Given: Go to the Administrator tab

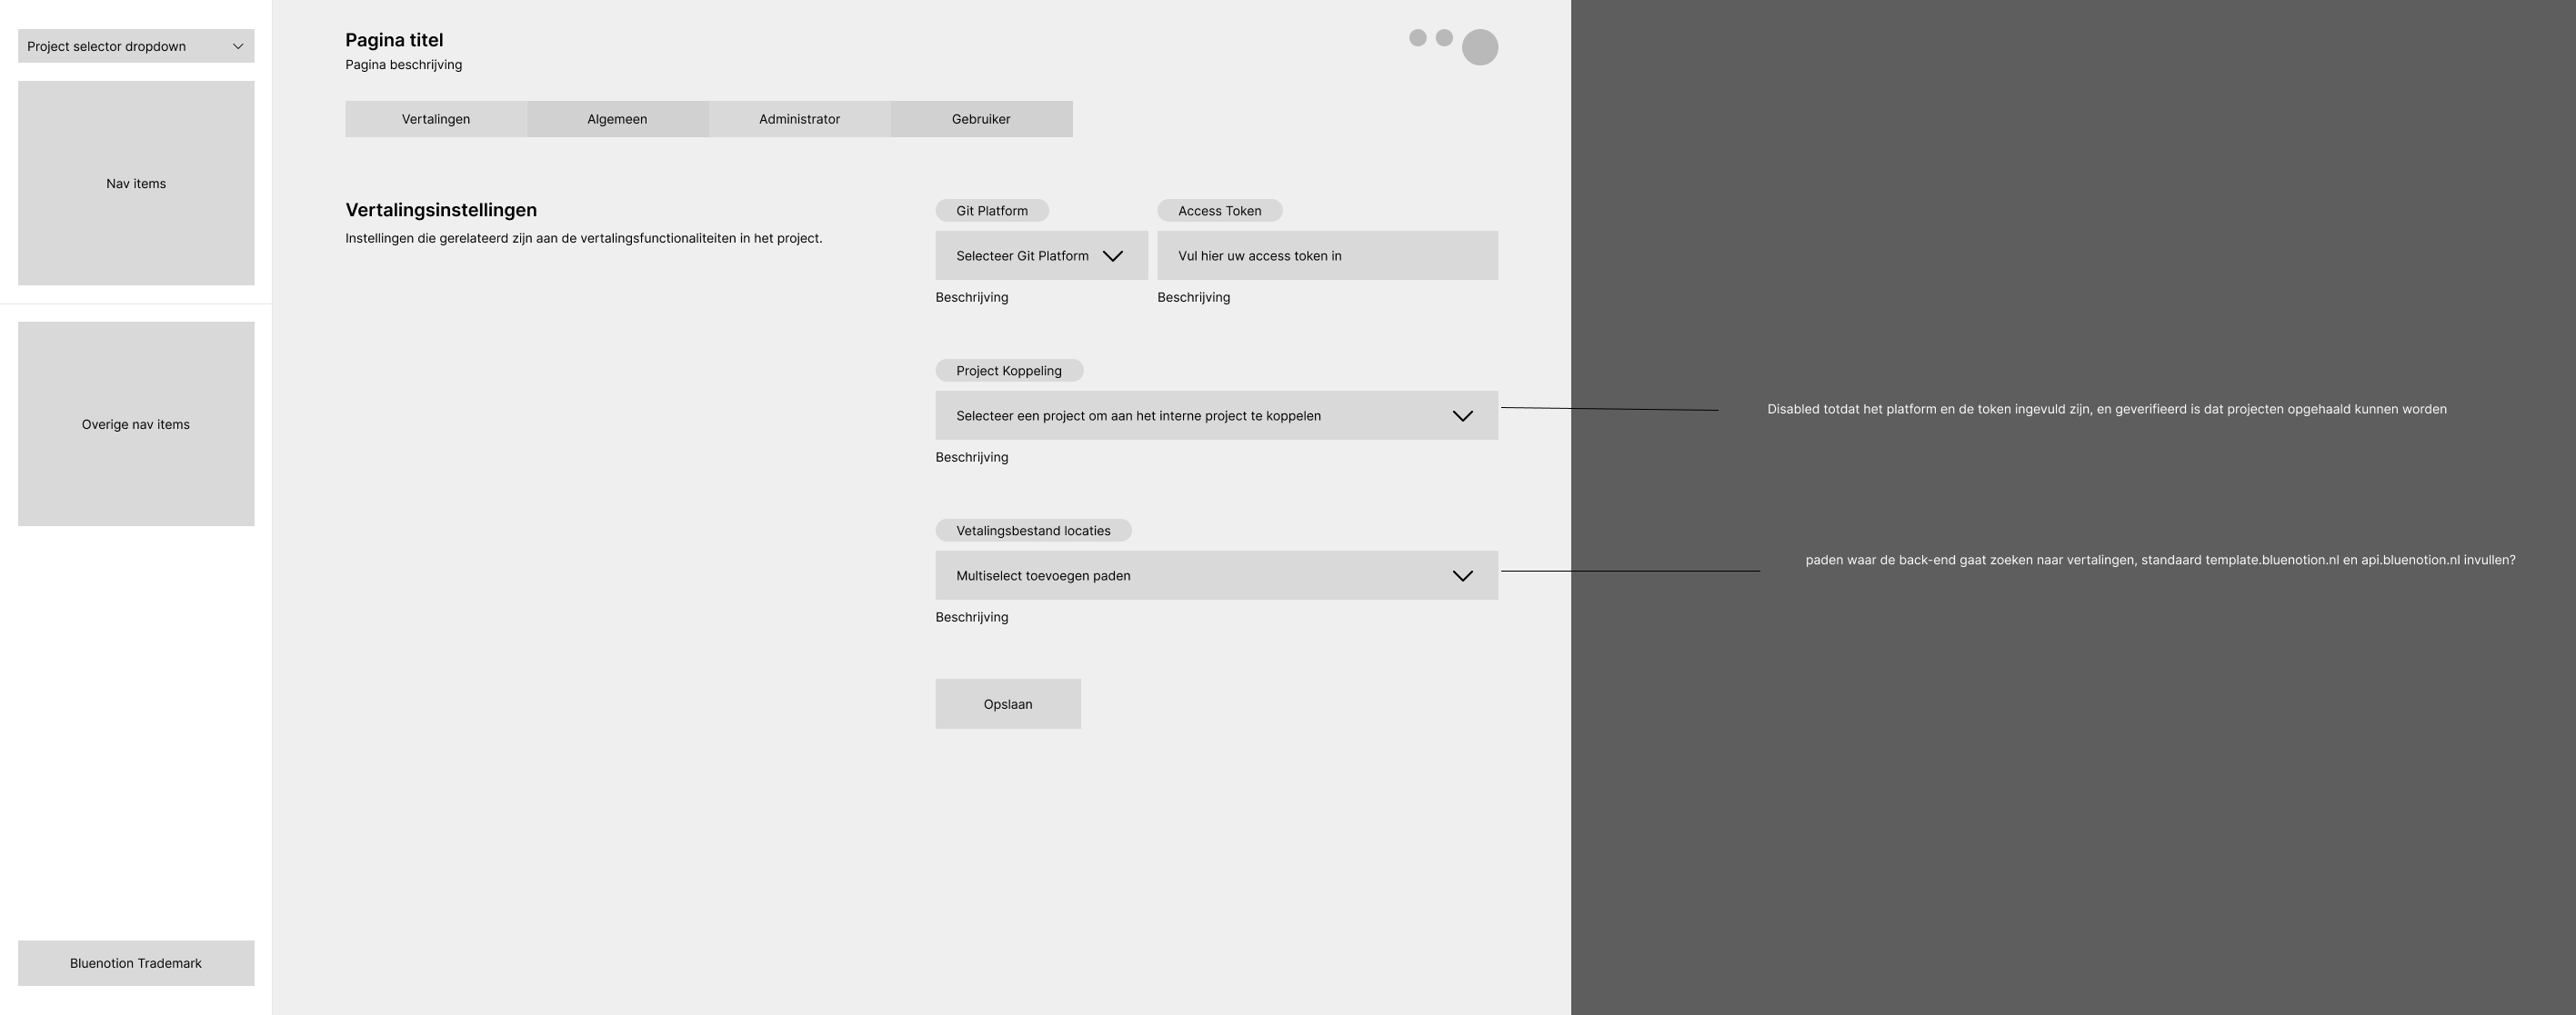Looking at the screenshot, I should coord(799,119).
